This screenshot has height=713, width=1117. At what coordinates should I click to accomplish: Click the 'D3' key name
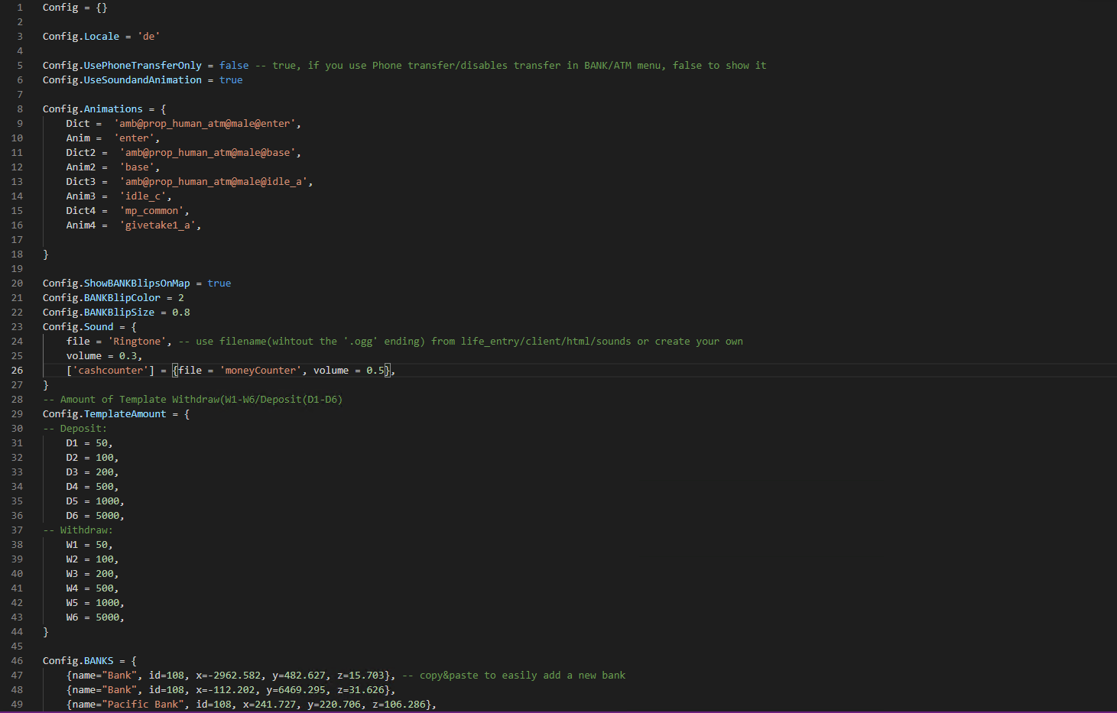tap(72, 472)
